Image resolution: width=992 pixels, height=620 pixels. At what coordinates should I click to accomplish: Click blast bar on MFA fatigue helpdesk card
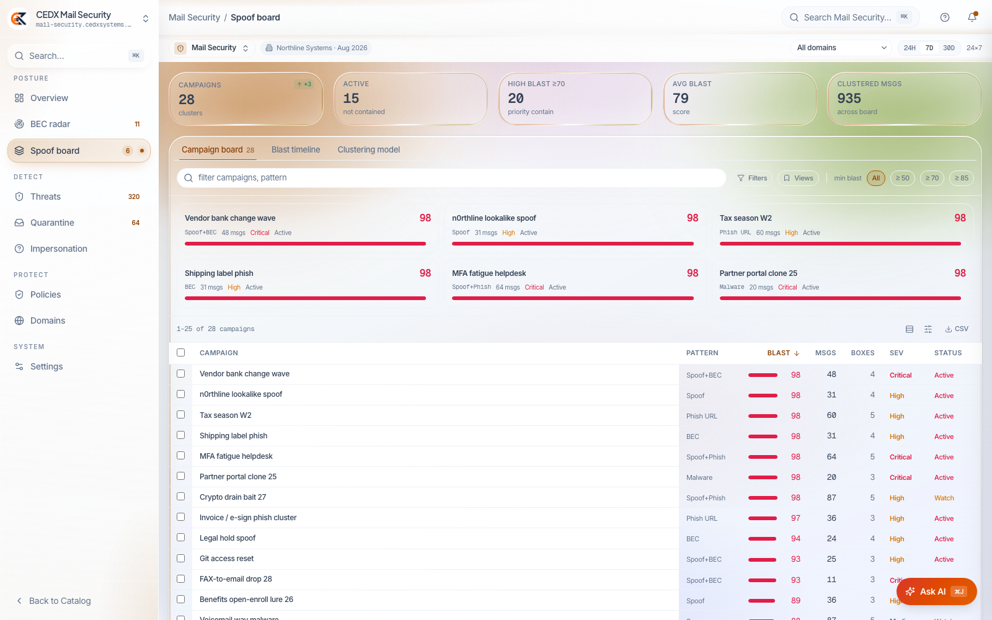(573, 298)
